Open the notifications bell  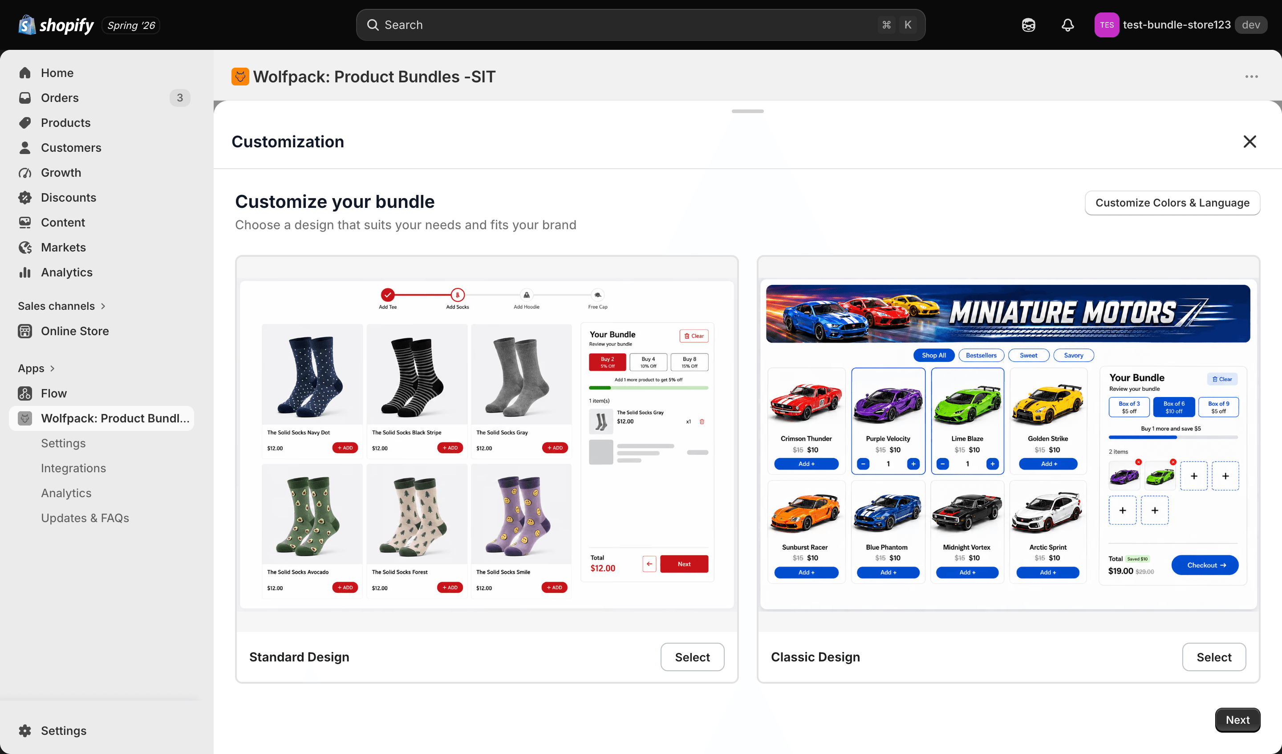tap(1067, 25)
